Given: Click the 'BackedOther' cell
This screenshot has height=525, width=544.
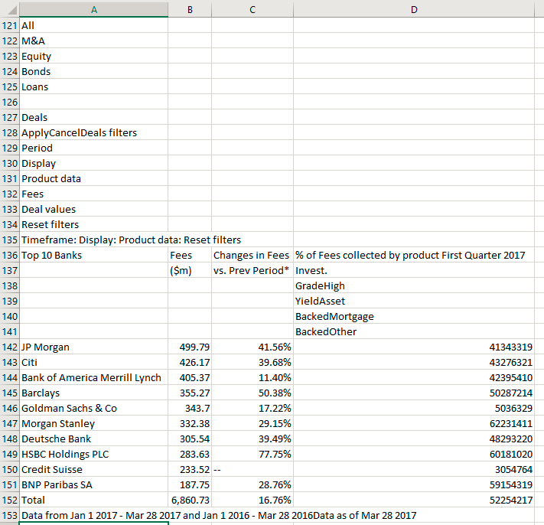Looking at the screenshot, I should [414, 331].
